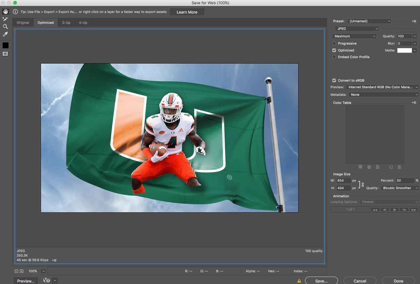Image resolution: width=420 pixels, height=284 pixels.
Task: Click the Blur value field
Action: (404, 43)
